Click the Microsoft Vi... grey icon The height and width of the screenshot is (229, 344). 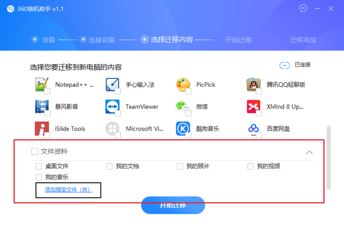[x=112, y=129]
